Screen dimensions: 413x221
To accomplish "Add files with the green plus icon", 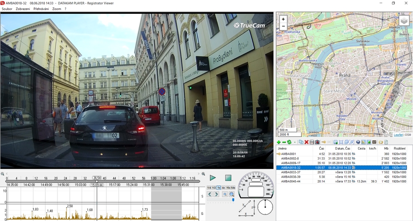I will pyautogui.click(x=279, y=142).
